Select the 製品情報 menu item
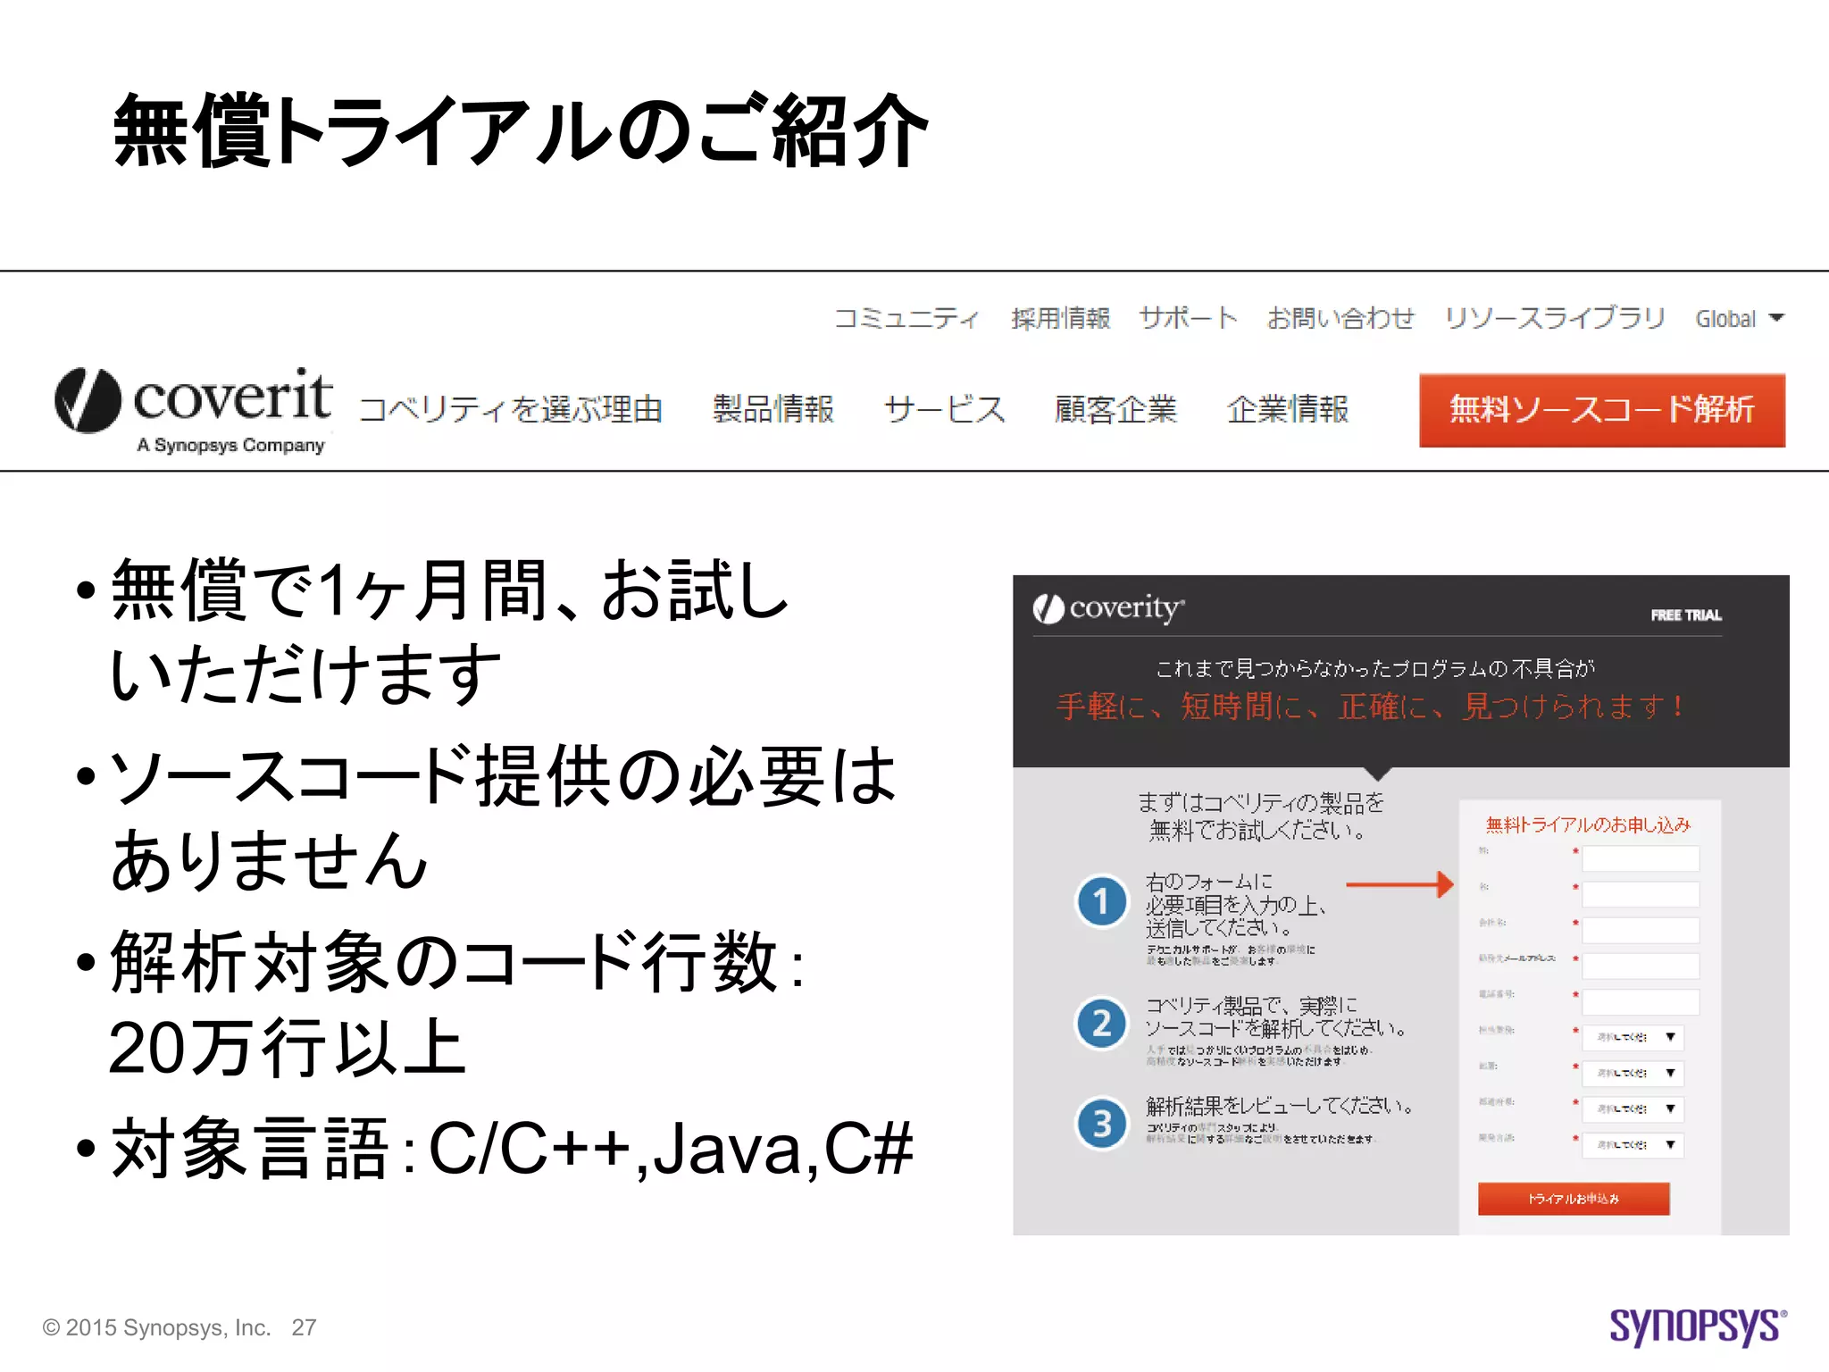 tap(773, 409)
